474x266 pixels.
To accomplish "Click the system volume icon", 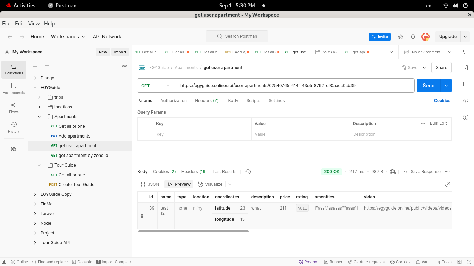I will [x=456, y=6].
